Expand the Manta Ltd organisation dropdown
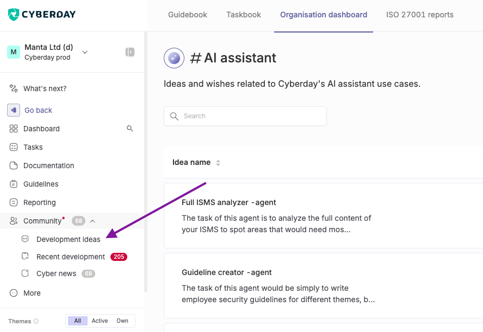 (x=85, y=52)
